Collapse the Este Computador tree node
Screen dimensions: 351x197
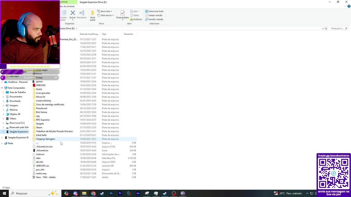(2, 88)
